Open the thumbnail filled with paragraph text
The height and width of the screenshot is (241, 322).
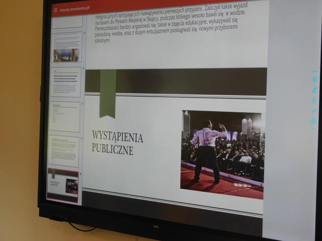click(x=64, y=151)
